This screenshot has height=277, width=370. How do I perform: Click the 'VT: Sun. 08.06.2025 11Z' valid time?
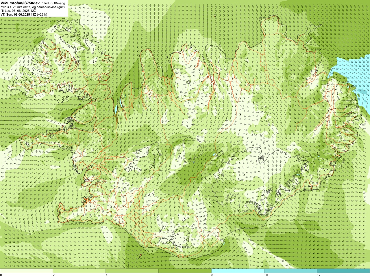tap(18, 14)
